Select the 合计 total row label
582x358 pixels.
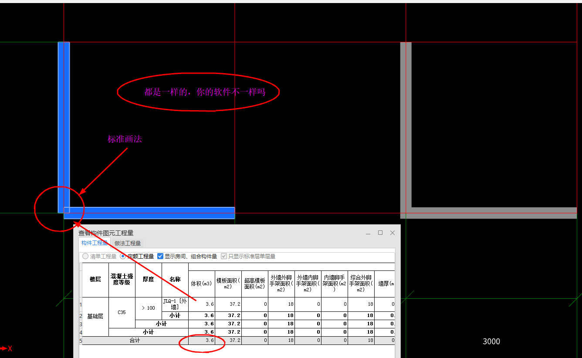point(135,340)
